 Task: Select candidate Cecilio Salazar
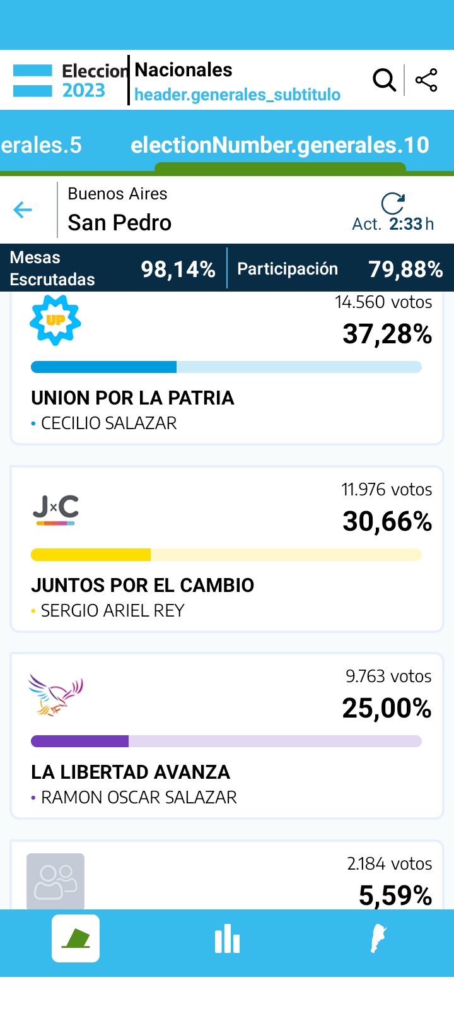click(108, 423)
